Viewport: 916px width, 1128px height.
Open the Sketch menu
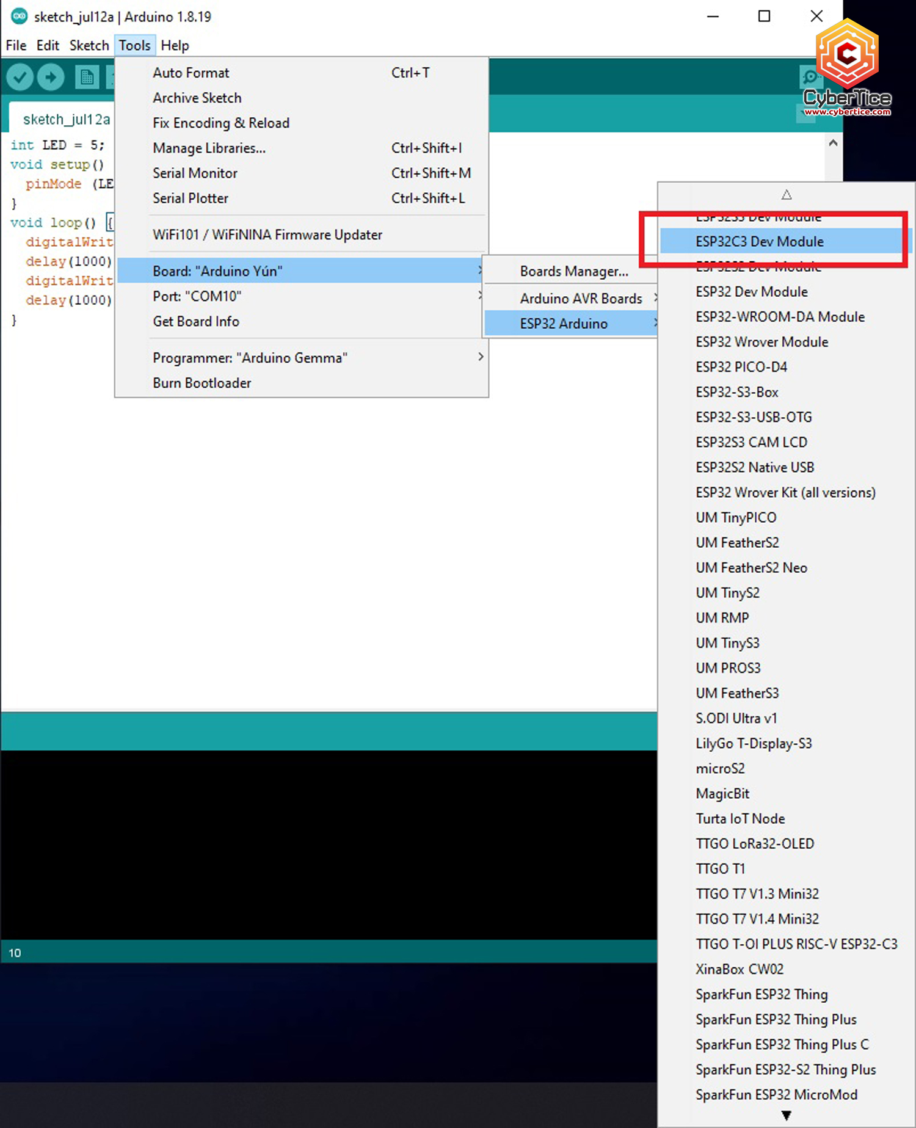pyautogui.click(x=89, y=45)
